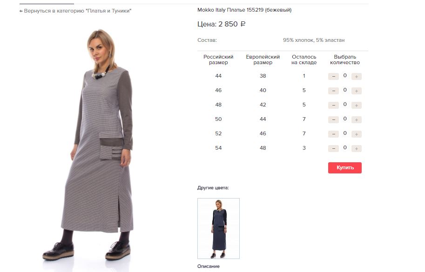Click the red Купить button

click(x=345, y=168)
